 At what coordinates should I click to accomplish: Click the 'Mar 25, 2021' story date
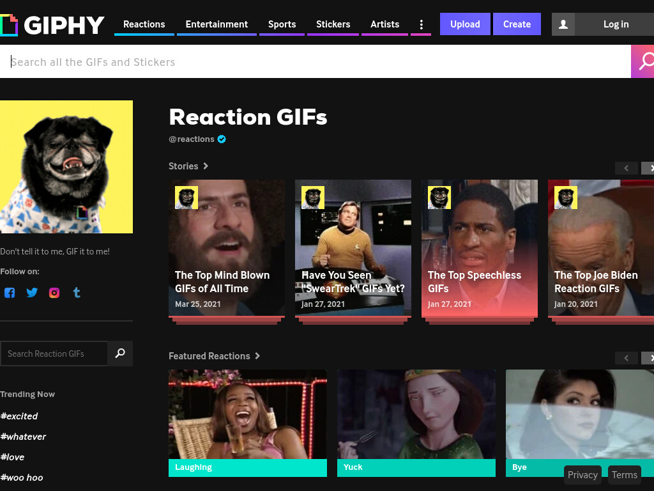point(198,304)
